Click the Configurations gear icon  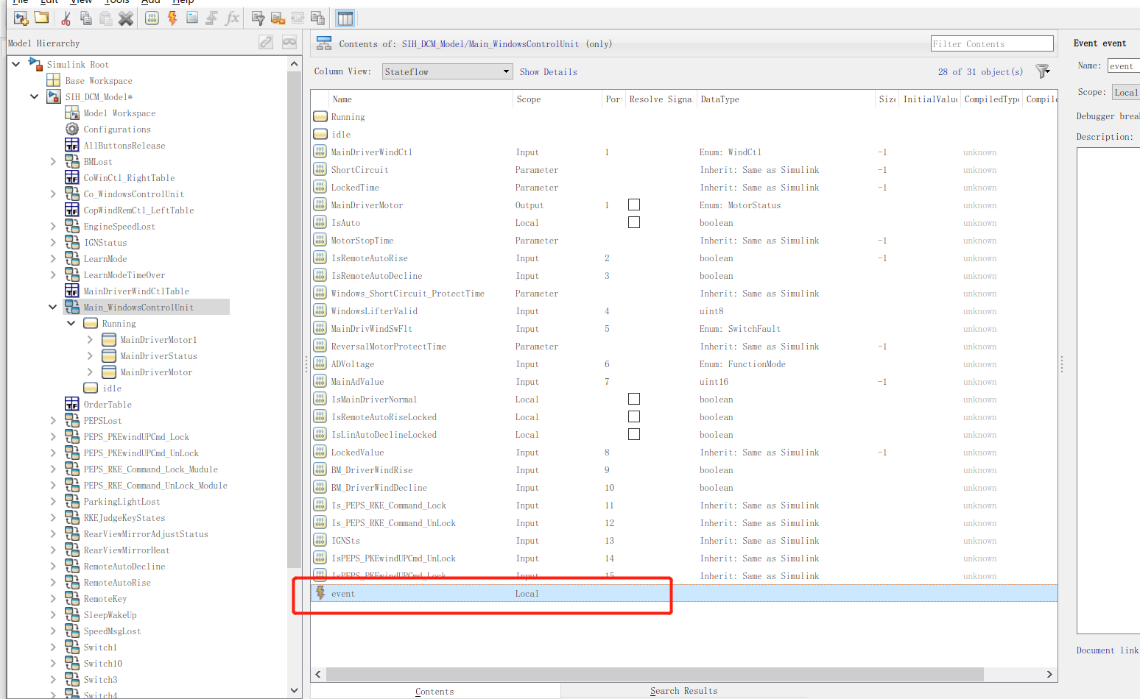tap(72, 129)
